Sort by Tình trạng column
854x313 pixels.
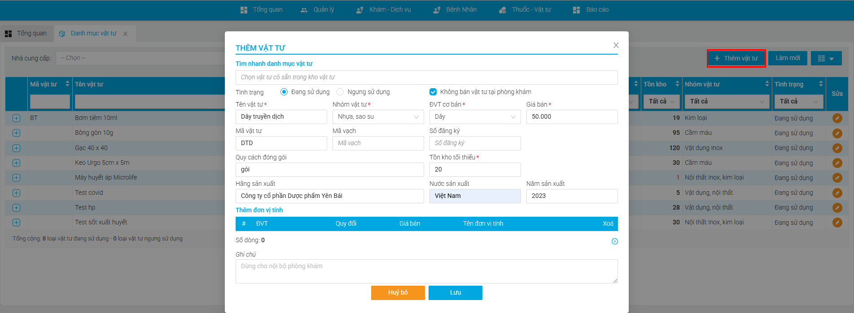click(x=821, y=84)
